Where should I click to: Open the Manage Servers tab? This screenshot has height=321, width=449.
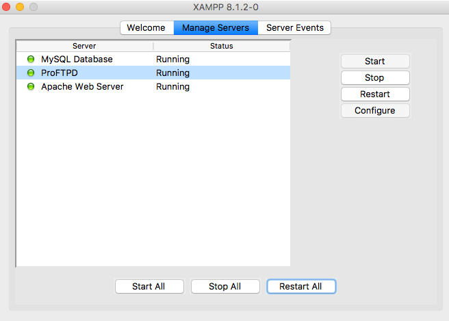tap(216, 28)
